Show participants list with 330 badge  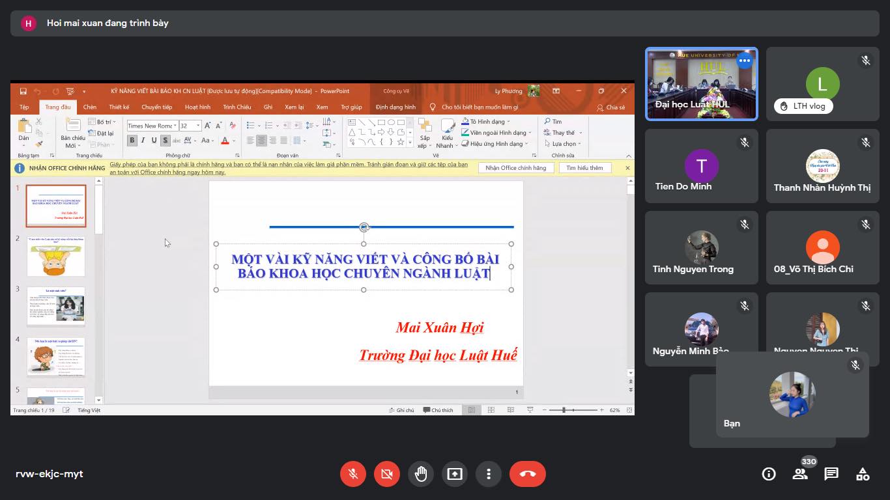pos(800,474)
